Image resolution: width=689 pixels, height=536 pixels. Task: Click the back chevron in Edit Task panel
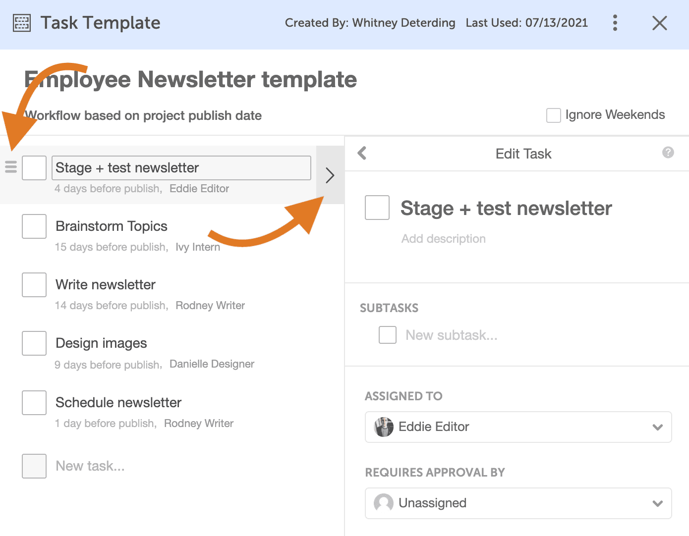[x=361, y=153]
